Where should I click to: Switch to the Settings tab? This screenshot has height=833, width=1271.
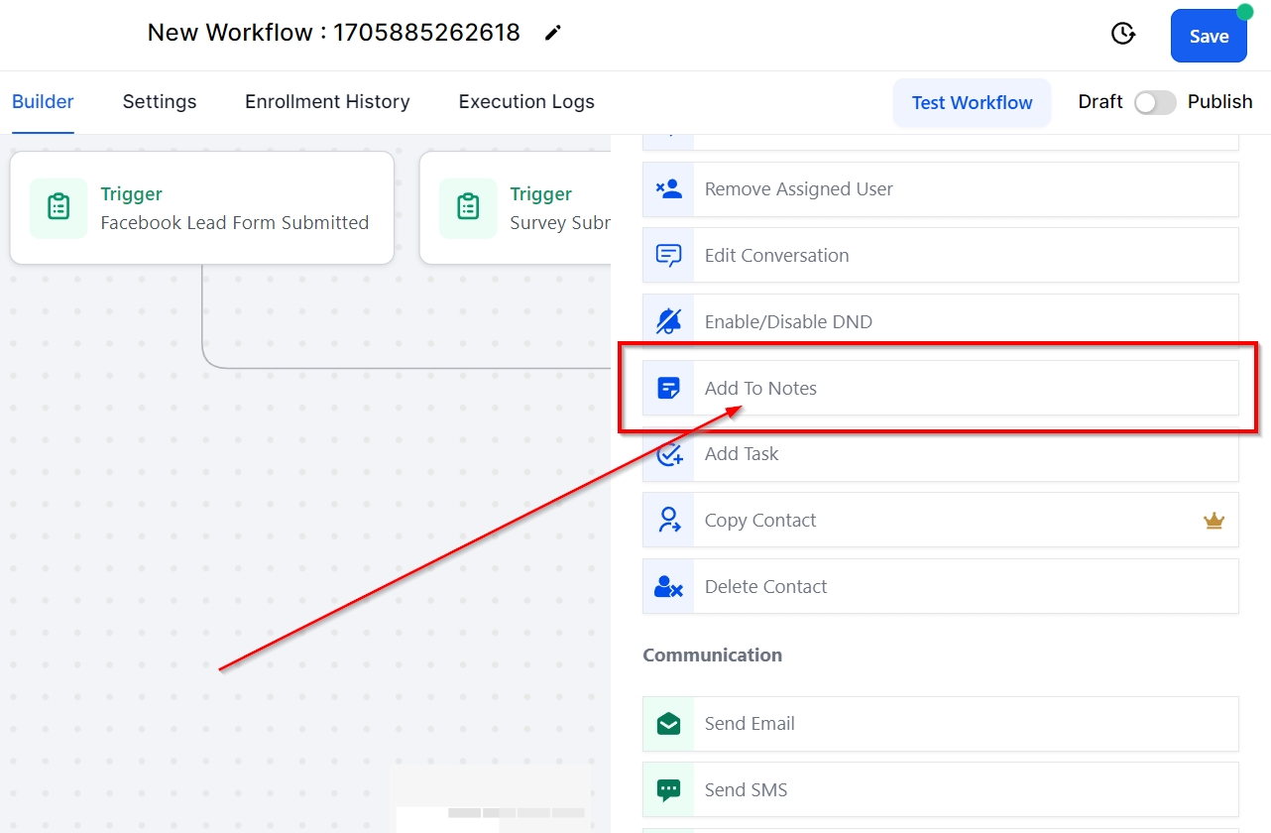coord(160,102)
